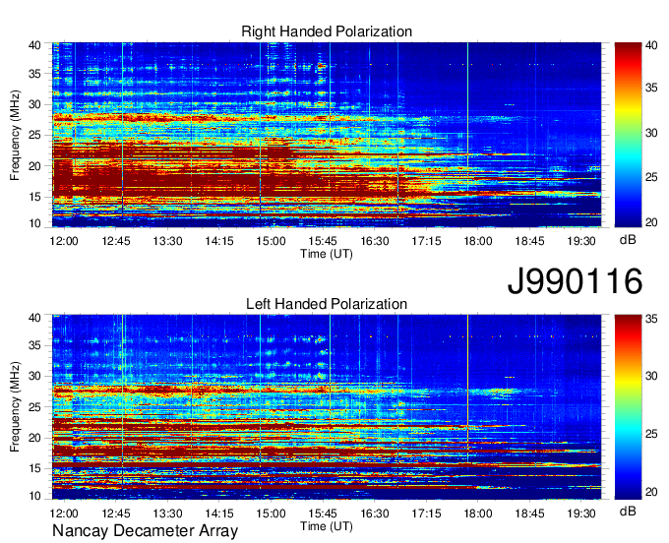Click the 30 dB label on lower colorbar
669x543 pixels.
[651, 376]
